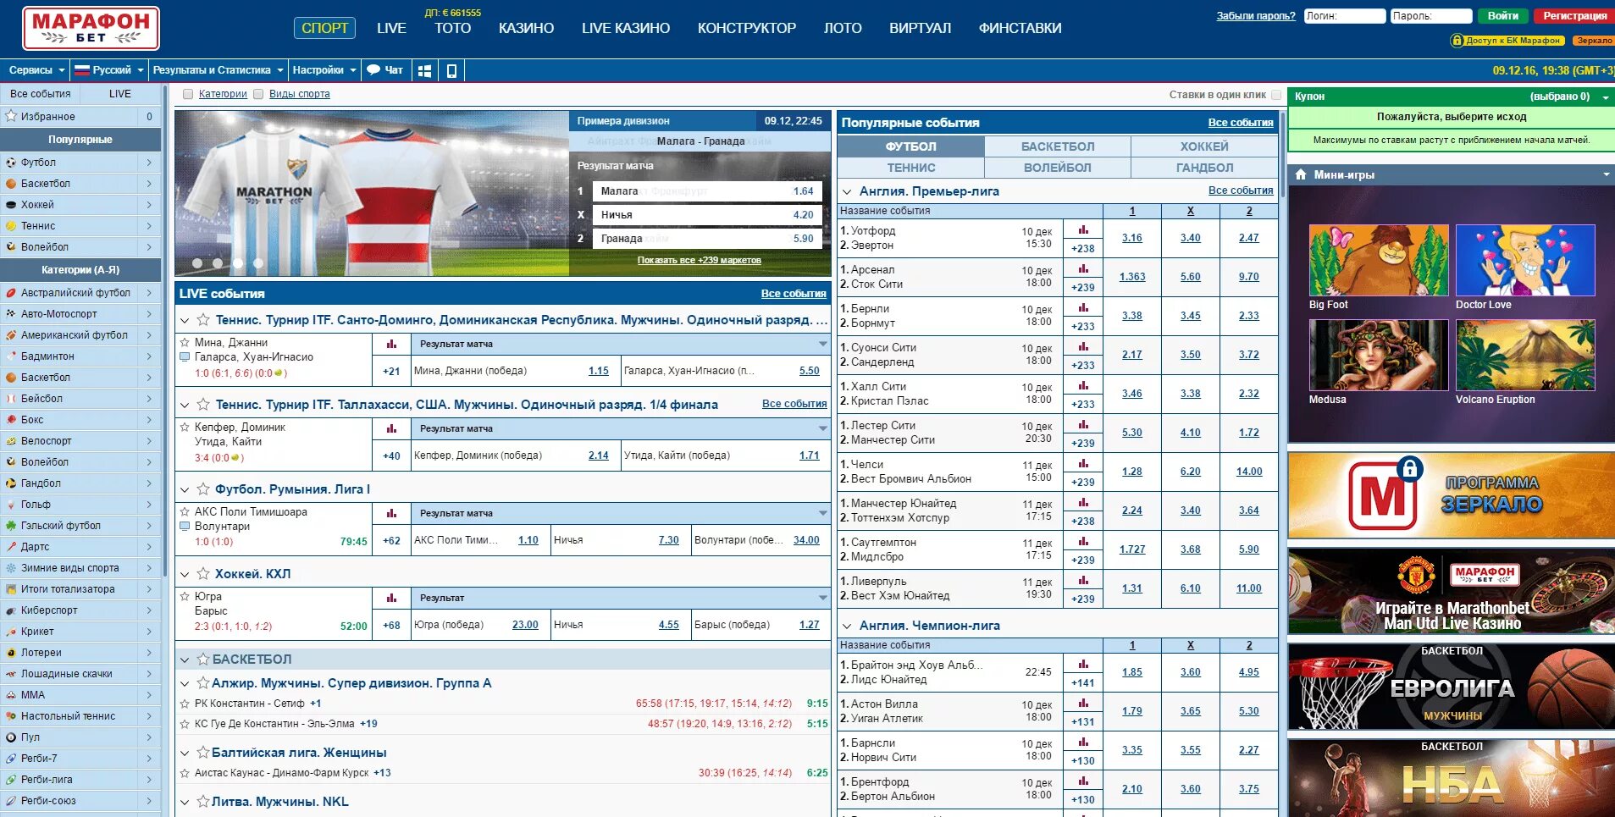Click the hockey puck icon for Хоккей

tap(11, 204)
